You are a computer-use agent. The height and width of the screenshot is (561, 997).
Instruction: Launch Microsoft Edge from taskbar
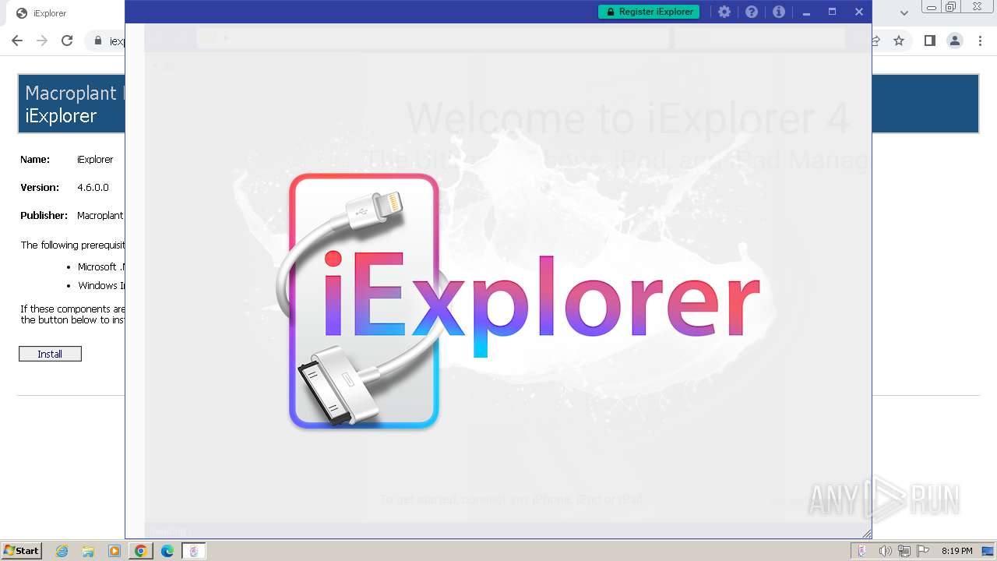(167, 551)
